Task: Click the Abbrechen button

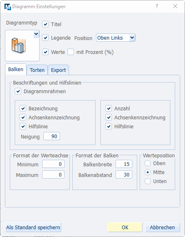Action: 163,227
